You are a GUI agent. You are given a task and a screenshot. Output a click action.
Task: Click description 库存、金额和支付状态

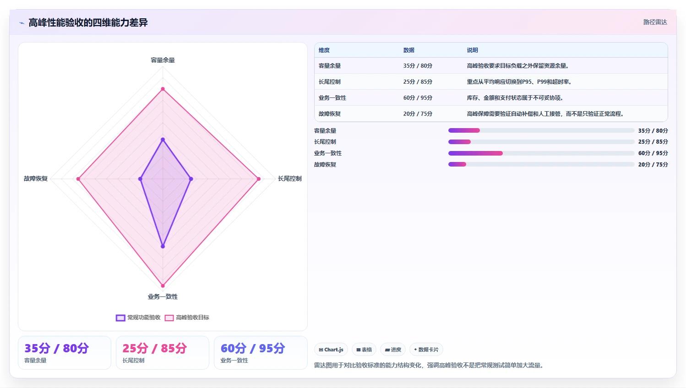coord(515,98)
